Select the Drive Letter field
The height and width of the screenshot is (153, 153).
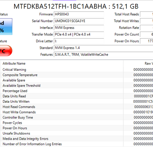79,41
